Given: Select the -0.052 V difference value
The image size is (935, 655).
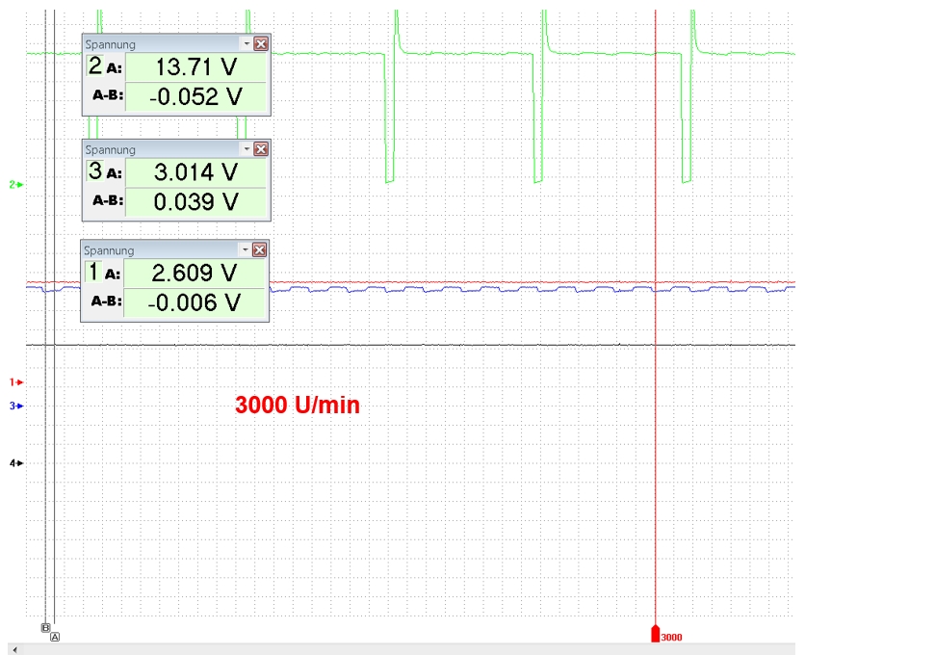Looking at the screenshot, I should pos(196,96).
